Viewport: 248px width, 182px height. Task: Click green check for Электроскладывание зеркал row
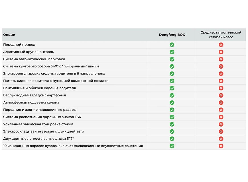tap(172, 131)
